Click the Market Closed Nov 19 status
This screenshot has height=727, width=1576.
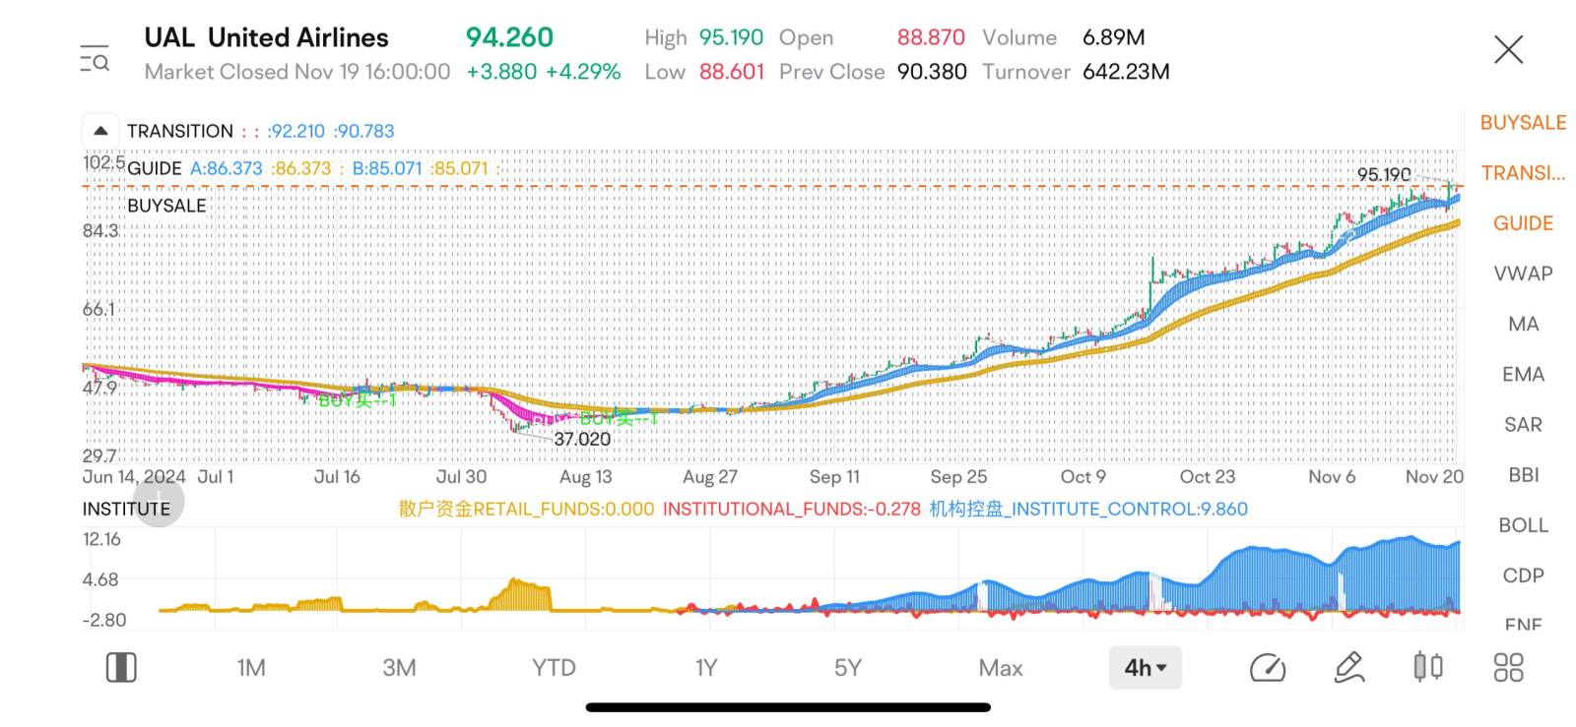tap(296, 72)
